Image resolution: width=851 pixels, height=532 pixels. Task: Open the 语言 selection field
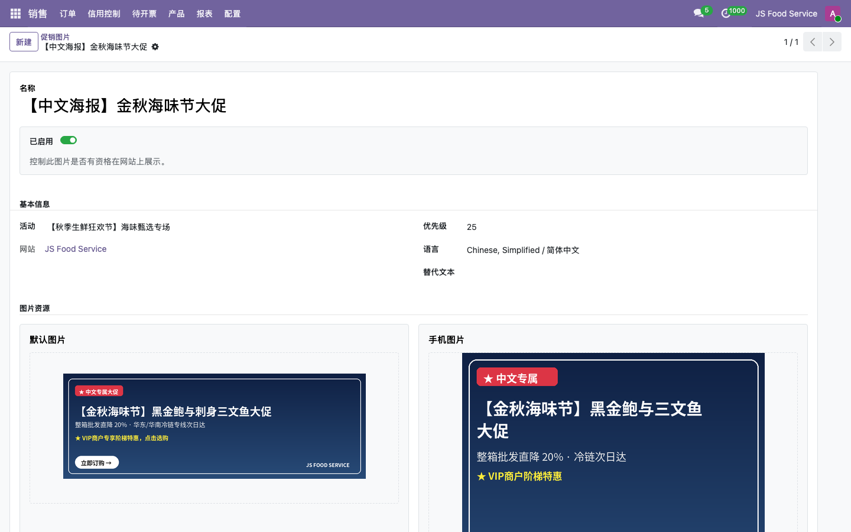[x=637, y=250]
